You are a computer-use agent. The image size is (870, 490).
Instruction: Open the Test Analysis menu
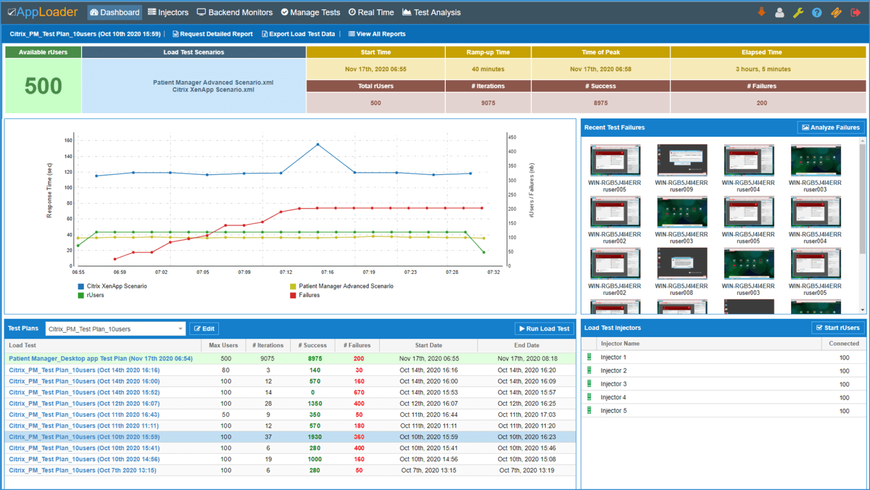tap(432, 12)
